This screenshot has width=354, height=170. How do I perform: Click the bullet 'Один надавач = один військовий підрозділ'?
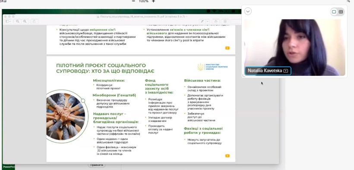click(112, 140)
